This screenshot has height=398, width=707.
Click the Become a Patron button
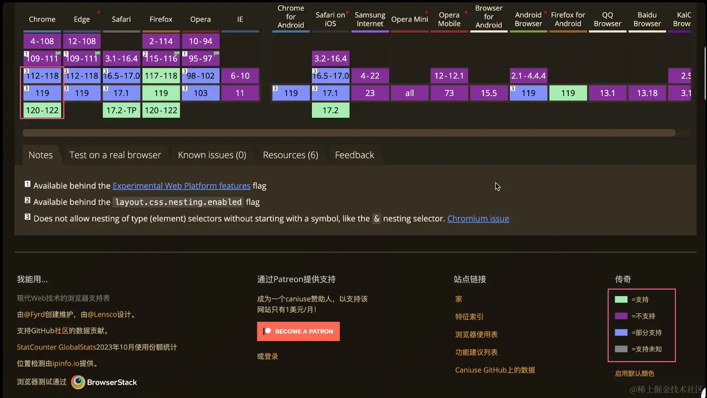[x=298, y=331]
